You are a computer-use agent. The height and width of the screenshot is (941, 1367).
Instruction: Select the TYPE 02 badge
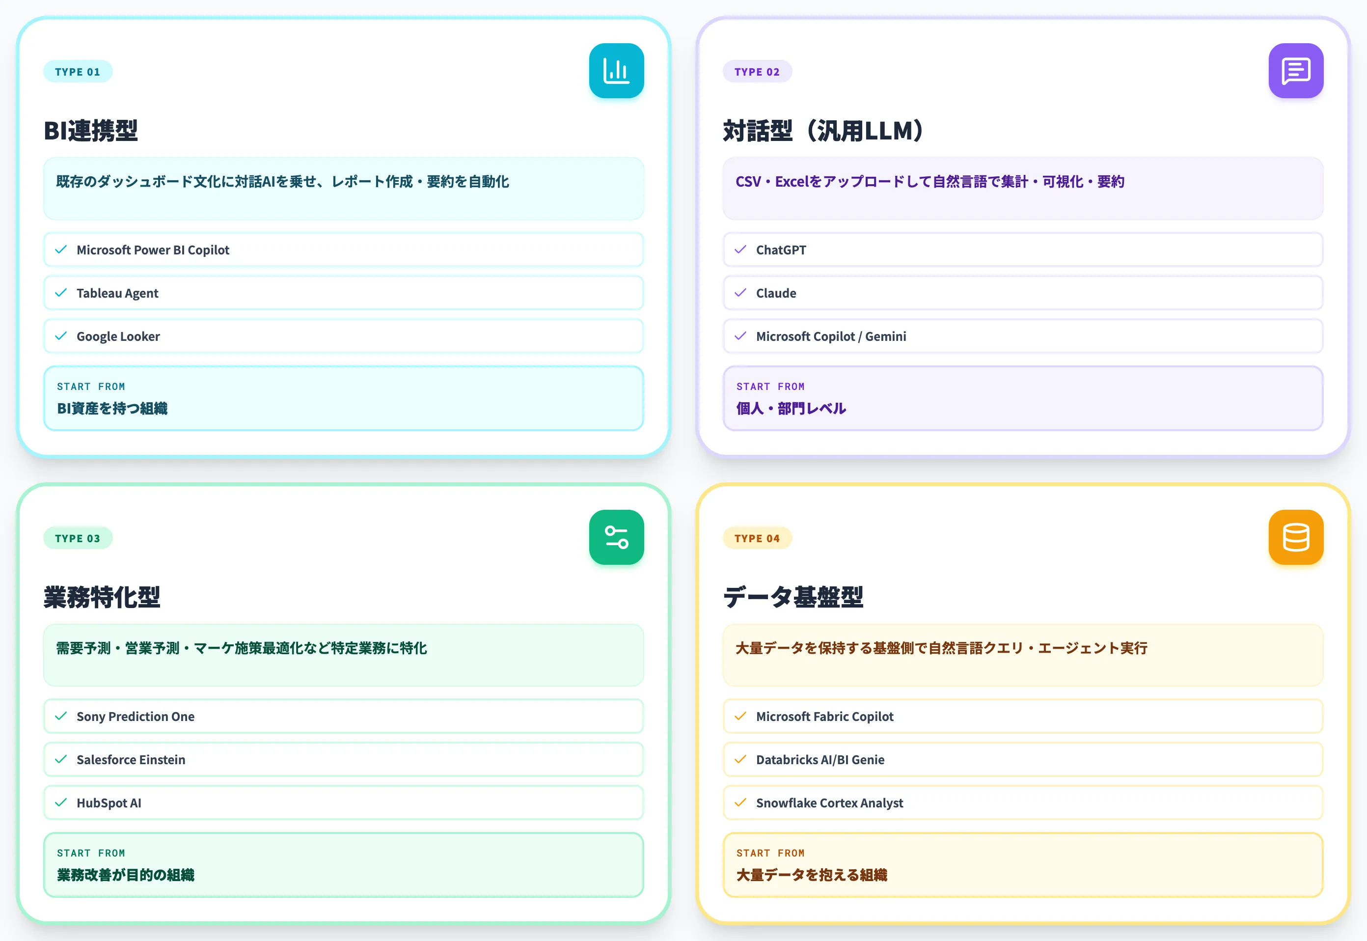(757, 71)
